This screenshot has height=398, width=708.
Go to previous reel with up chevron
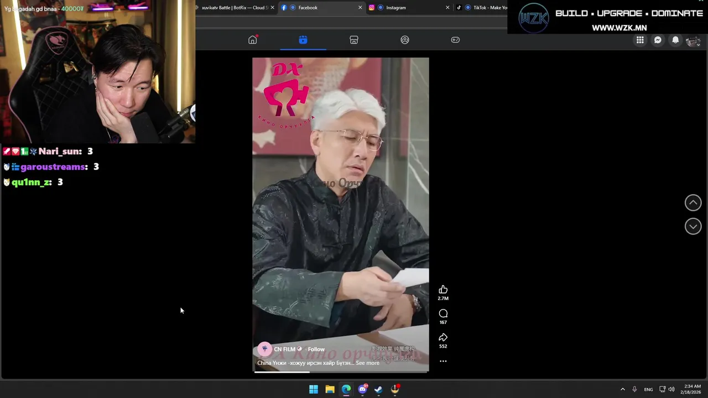point(693,203)
